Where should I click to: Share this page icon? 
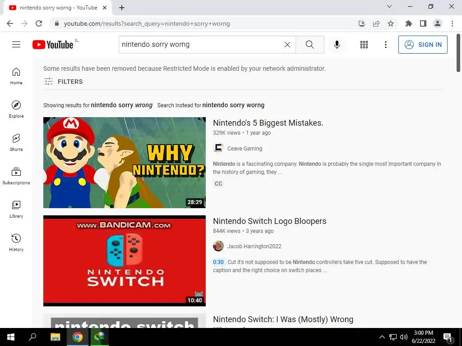[x=376, y=23]
